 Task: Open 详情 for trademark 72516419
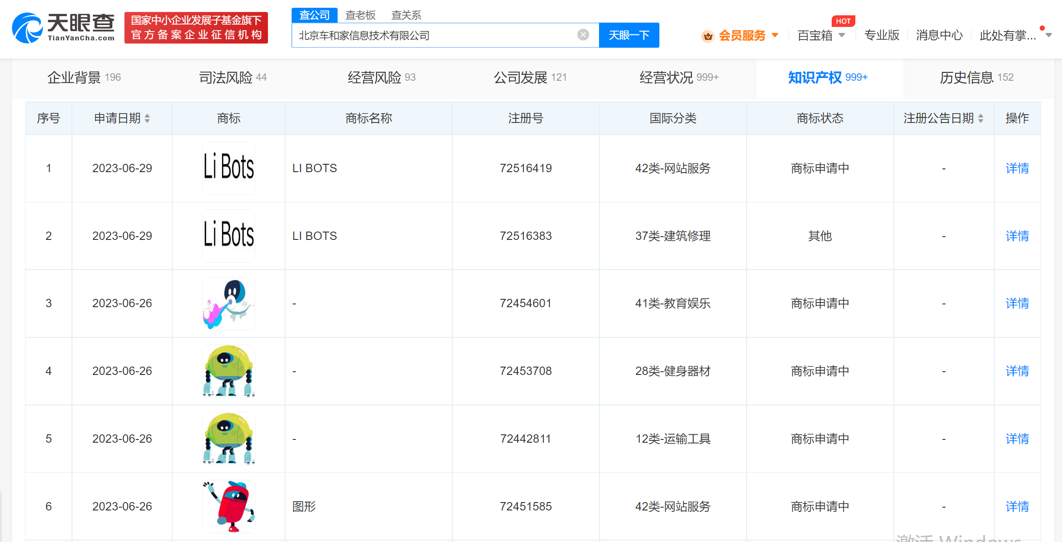point(1017,168)
